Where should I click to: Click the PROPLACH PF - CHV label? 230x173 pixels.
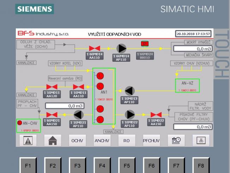[27, 104]
